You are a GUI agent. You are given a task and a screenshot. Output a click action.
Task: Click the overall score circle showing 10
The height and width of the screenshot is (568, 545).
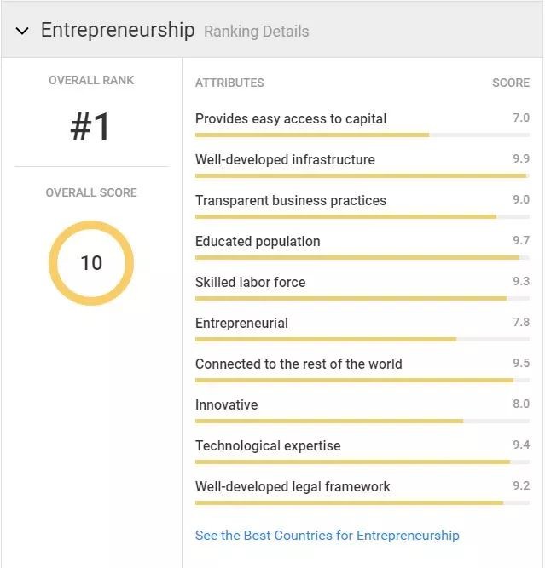click(91, 263)
